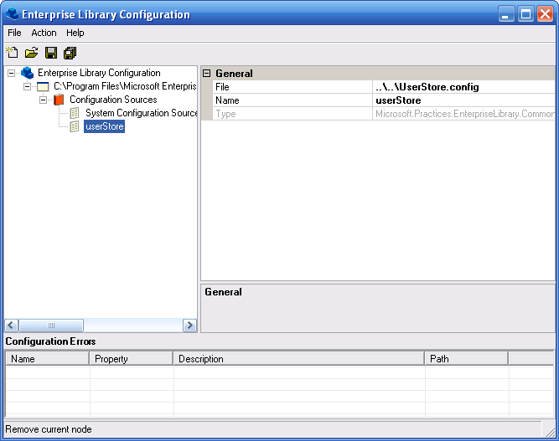Viewport: 559px width, 441px height.
Task: Collapse the Configuration Sources tree node
Action: click(x=44, y=100)
